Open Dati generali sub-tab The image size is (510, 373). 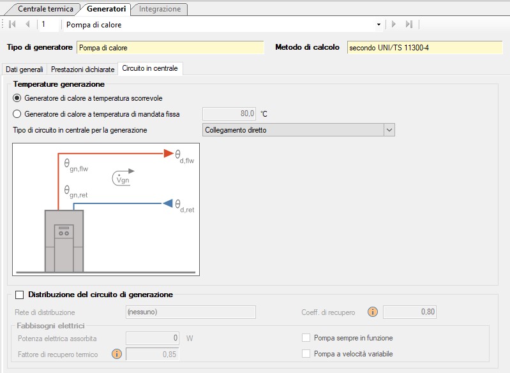pyautogui.click(x=24, y=69)
